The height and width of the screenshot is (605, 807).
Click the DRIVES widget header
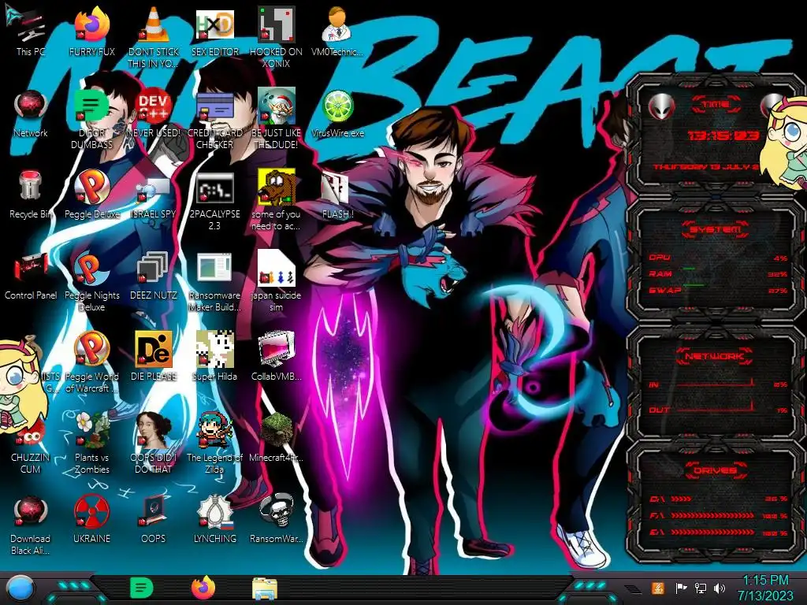pos(715,470)
